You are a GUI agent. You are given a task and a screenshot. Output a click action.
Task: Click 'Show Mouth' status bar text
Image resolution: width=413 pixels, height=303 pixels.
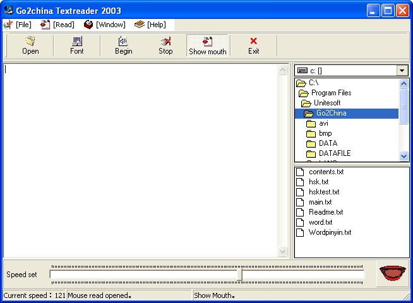click(214, 295)
